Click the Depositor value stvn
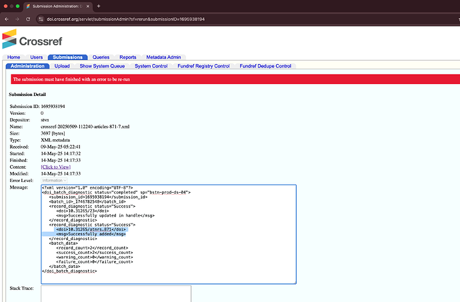 45,120
